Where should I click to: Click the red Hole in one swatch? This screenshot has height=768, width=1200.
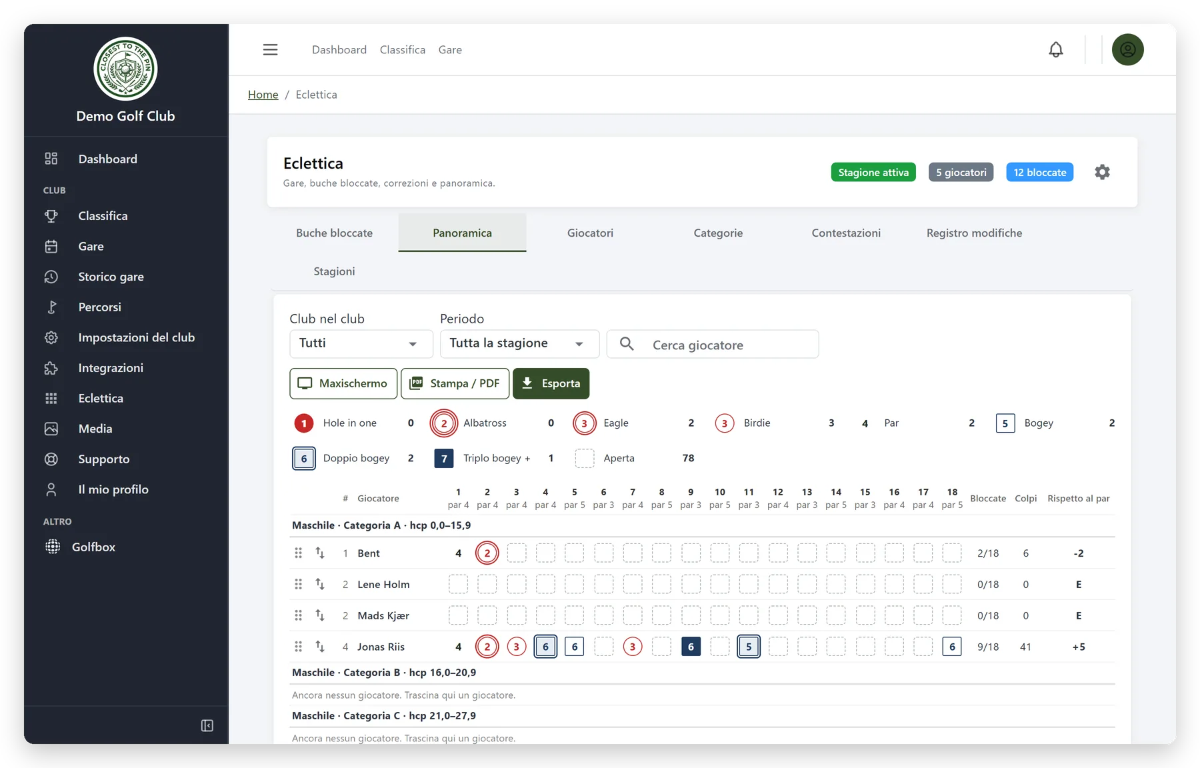(304, 423)
